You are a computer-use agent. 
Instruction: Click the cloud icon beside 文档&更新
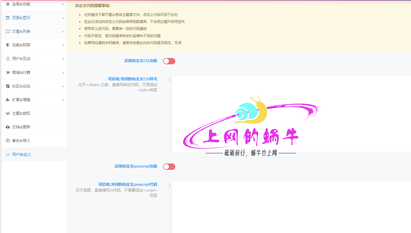pyautogui.click(x=8, y=127)
